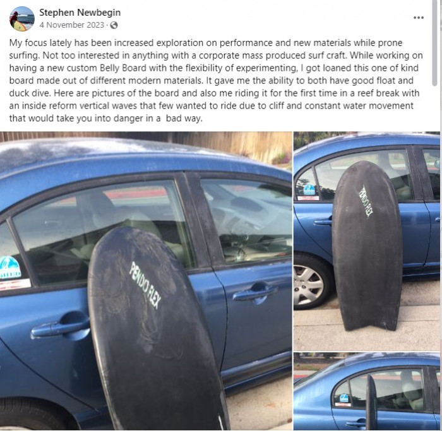Click the post scrollbar thumb
The image size is (442, 431).
[434, 43]
